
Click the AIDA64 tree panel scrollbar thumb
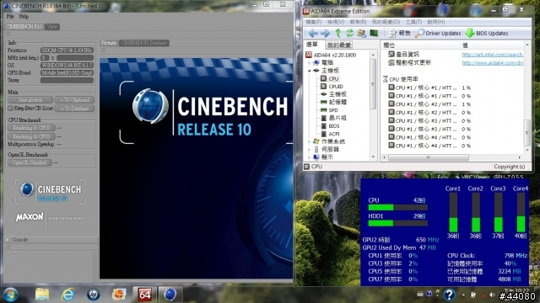373,84
